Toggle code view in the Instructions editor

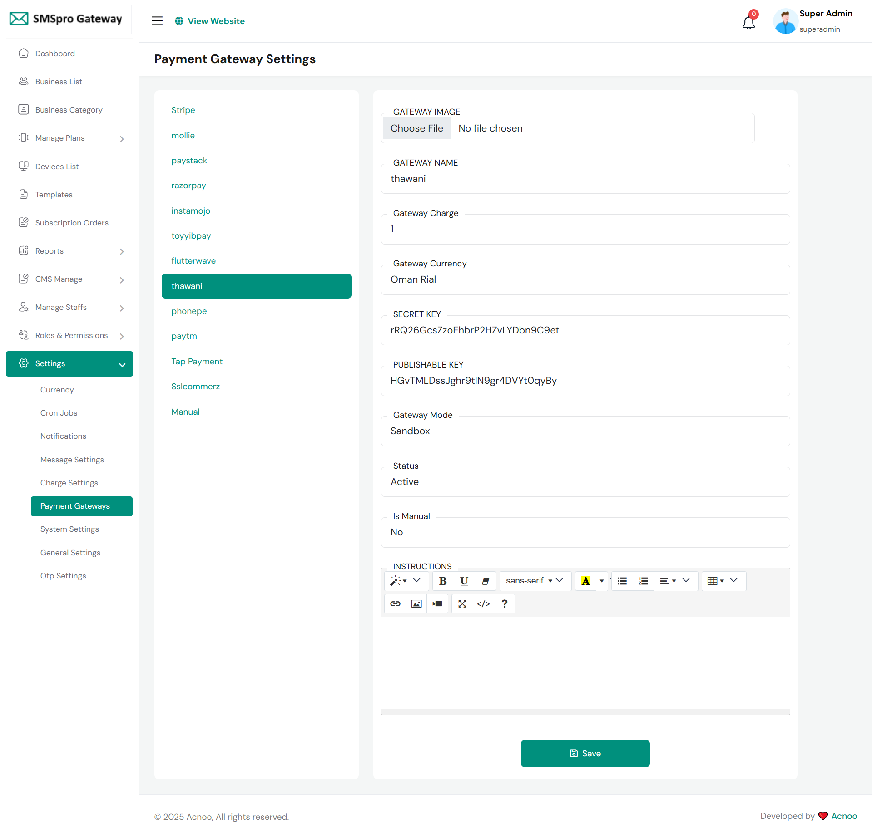click(483, 604)
